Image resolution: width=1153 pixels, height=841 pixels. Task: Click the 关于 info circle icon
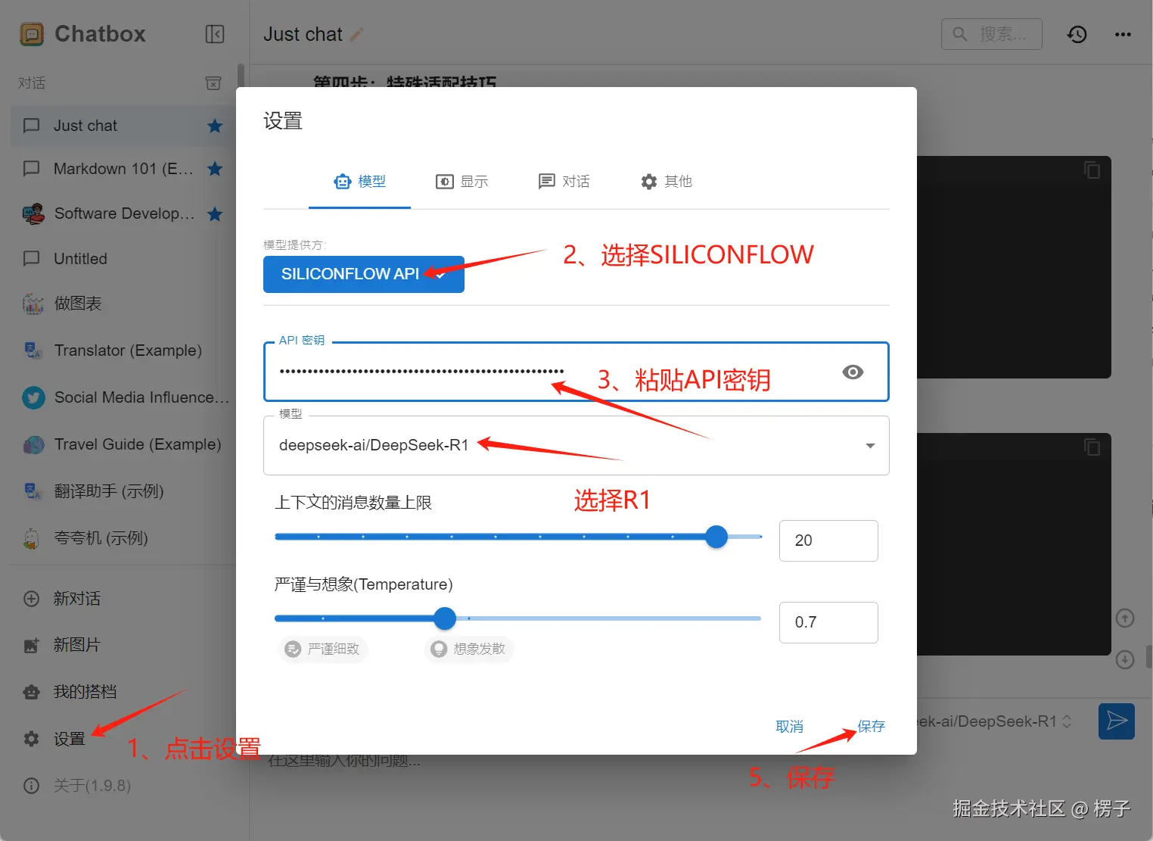(31, 786)
